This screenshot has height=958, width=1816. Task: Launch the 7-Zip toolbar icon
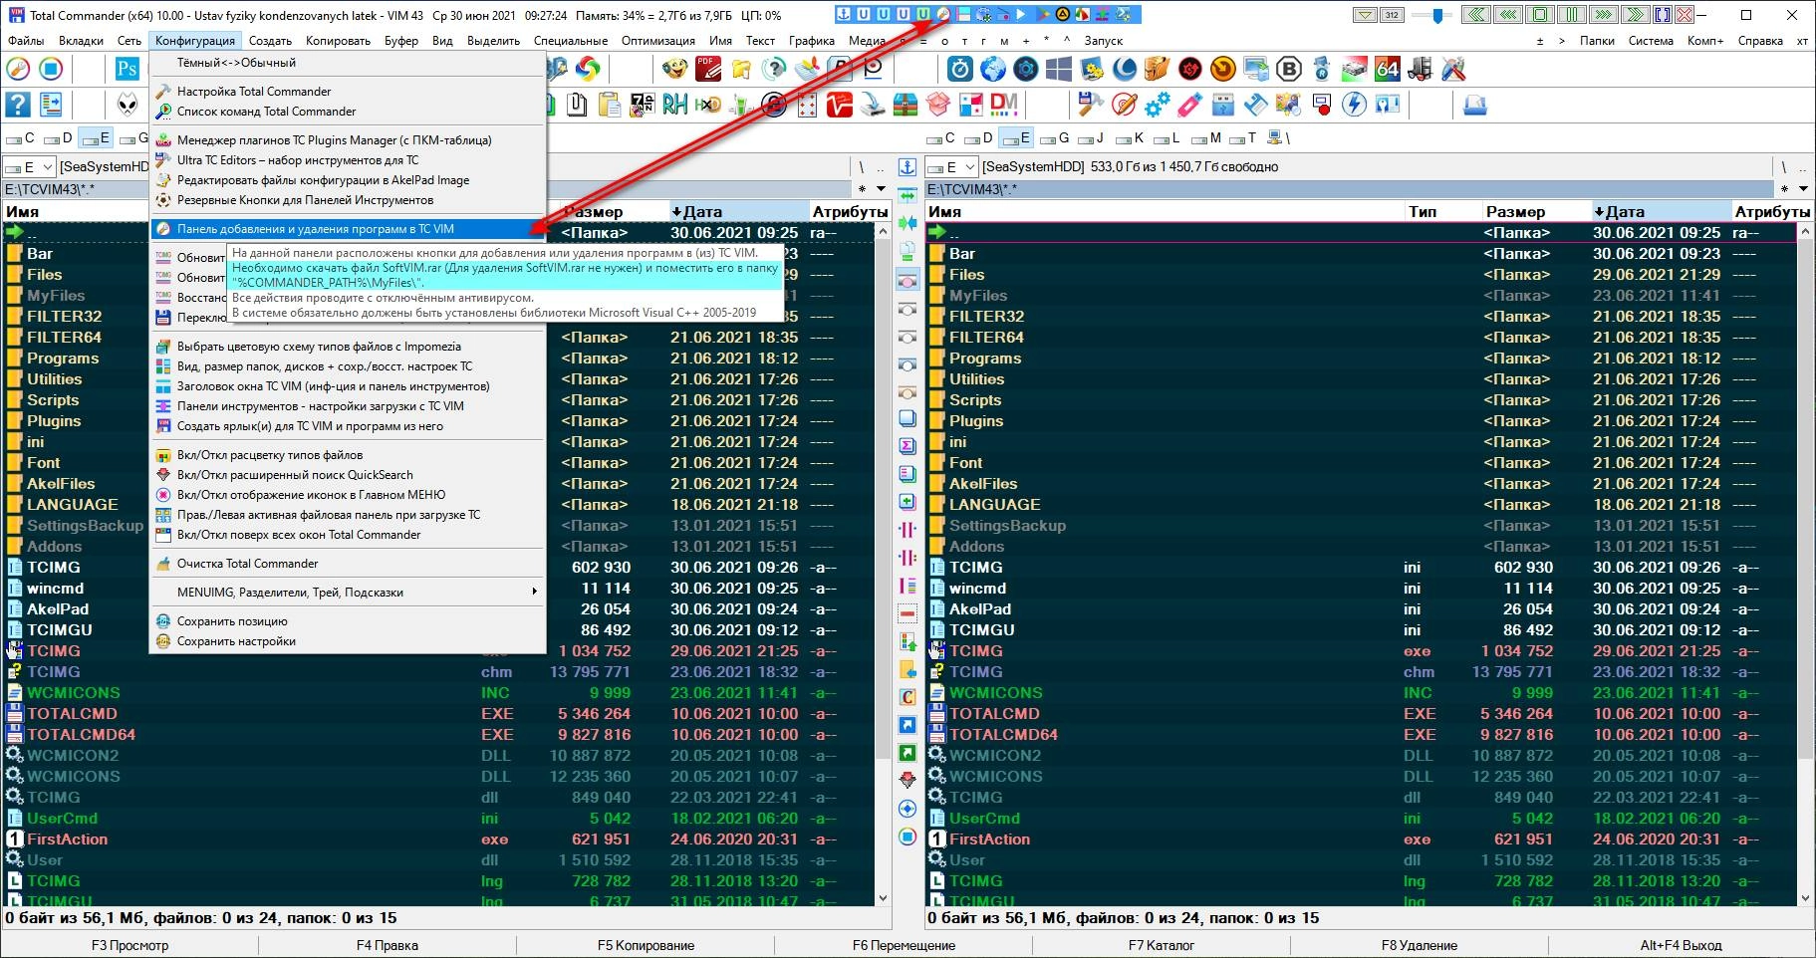point(643,105)
